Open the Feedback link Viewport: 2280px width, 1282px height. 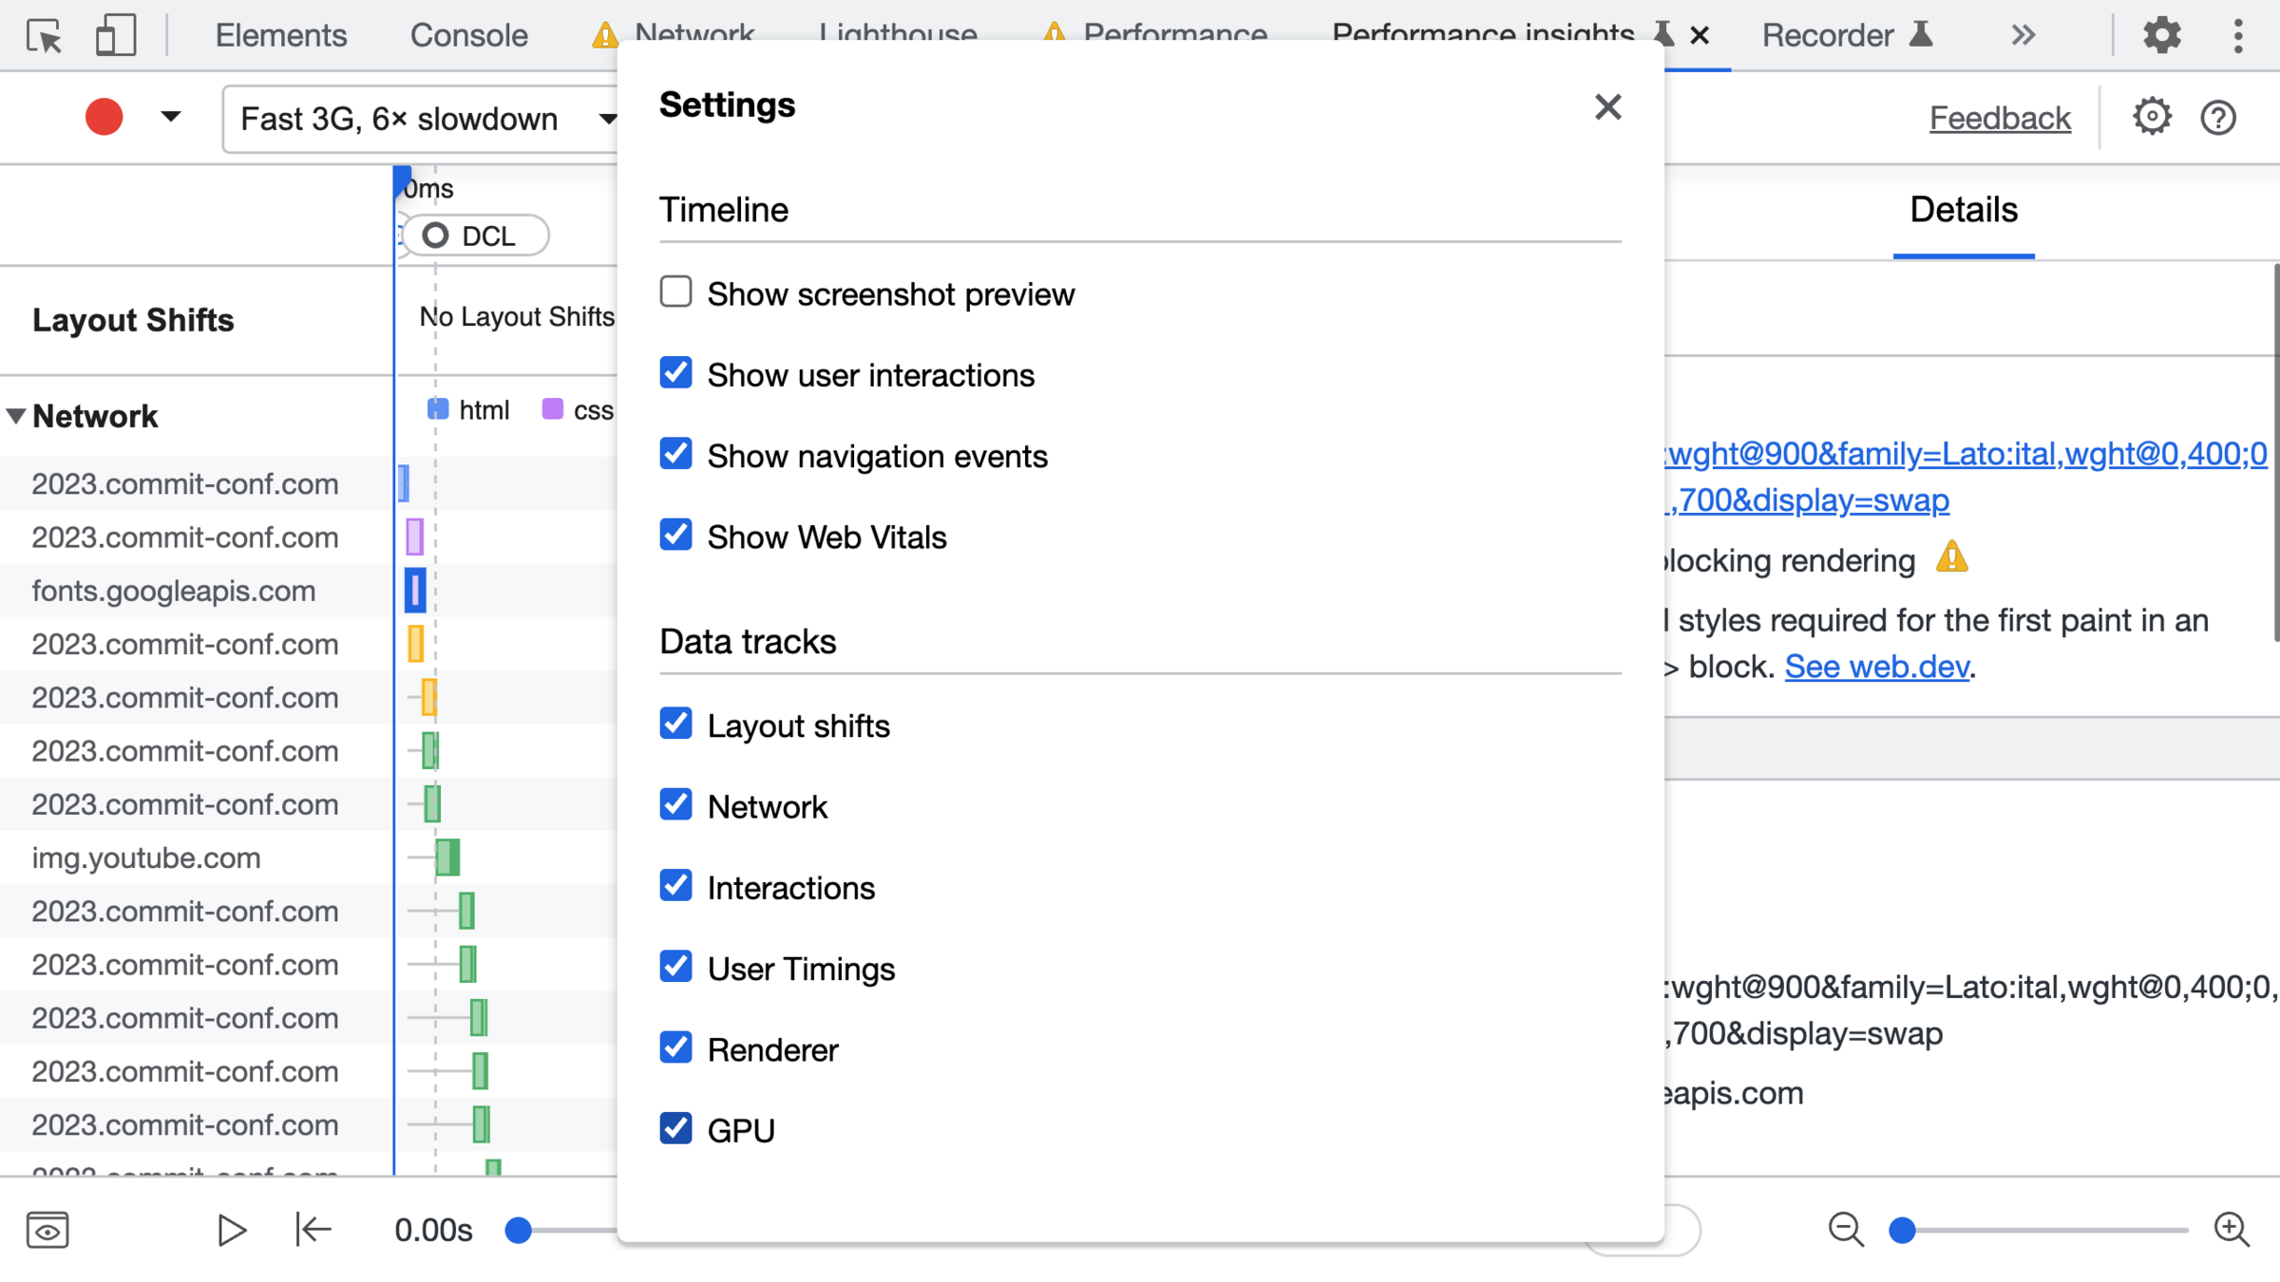point(1999,118)
